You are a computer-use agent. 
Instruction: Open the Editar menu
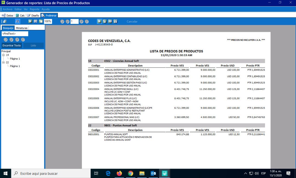point(18,9)
